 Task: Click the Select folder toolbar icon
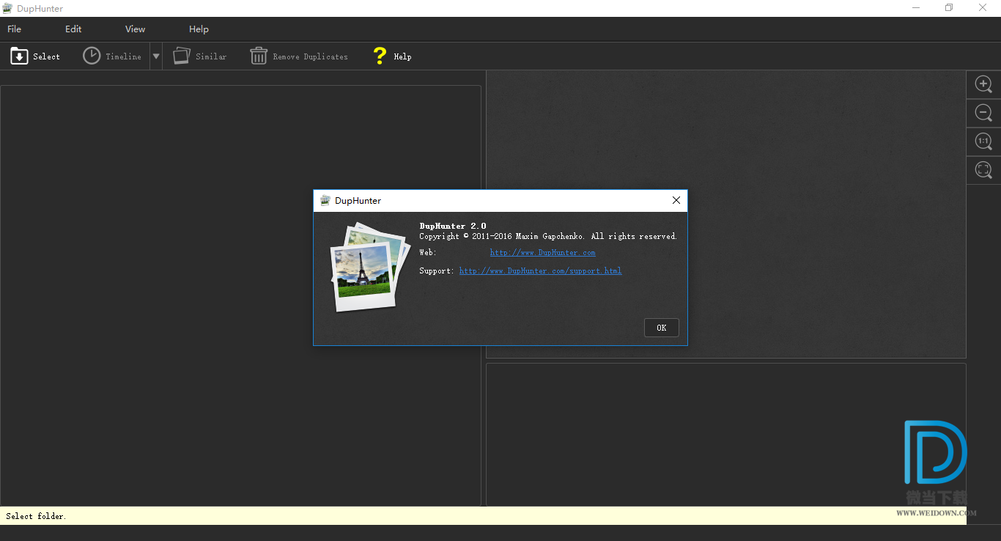click(19, 56)
